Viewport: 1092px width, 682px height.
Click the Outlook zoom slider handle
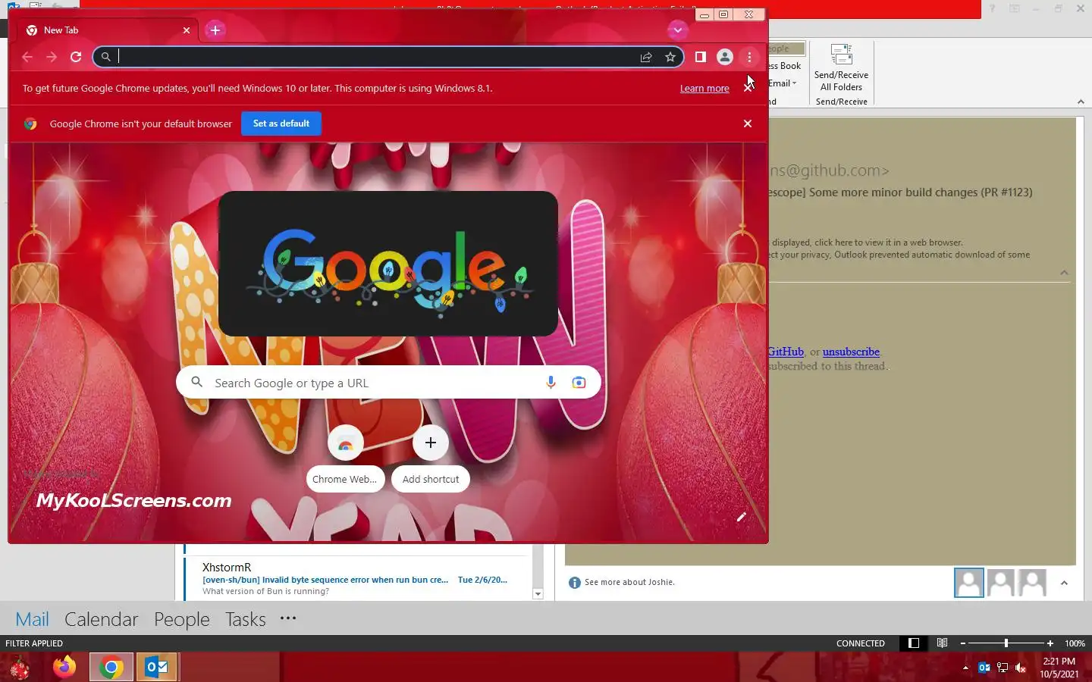point(1006,643)
